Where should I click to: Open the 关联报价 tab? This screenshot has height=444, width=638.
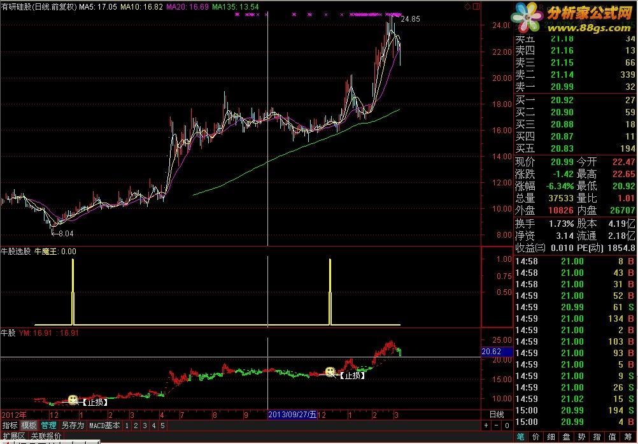click(x=46, y=436)
